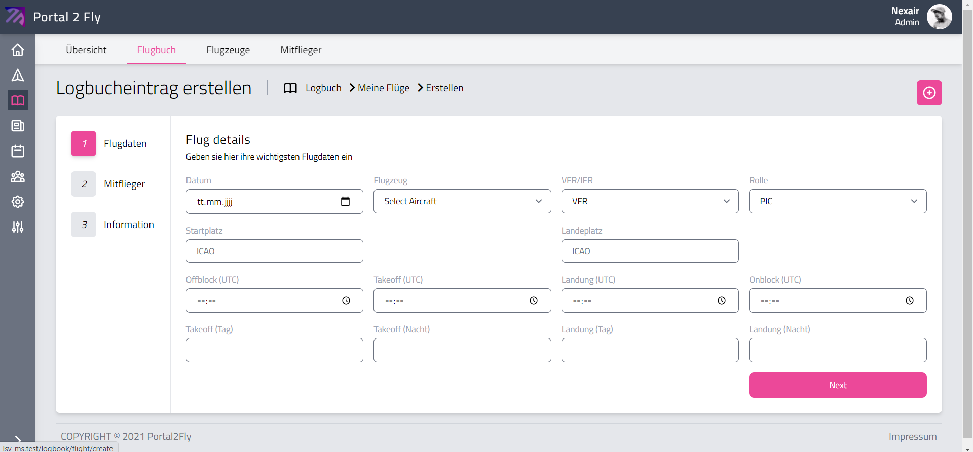Click the home icon in the sidebar
Image resolution: width=973 pixels, height=452 pixels.
click(18, 50)
